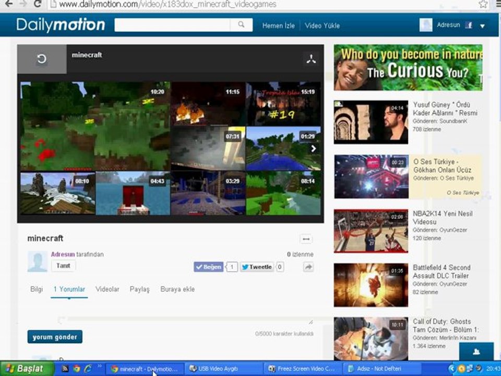Click the next related videos arrow

(314, 148)
